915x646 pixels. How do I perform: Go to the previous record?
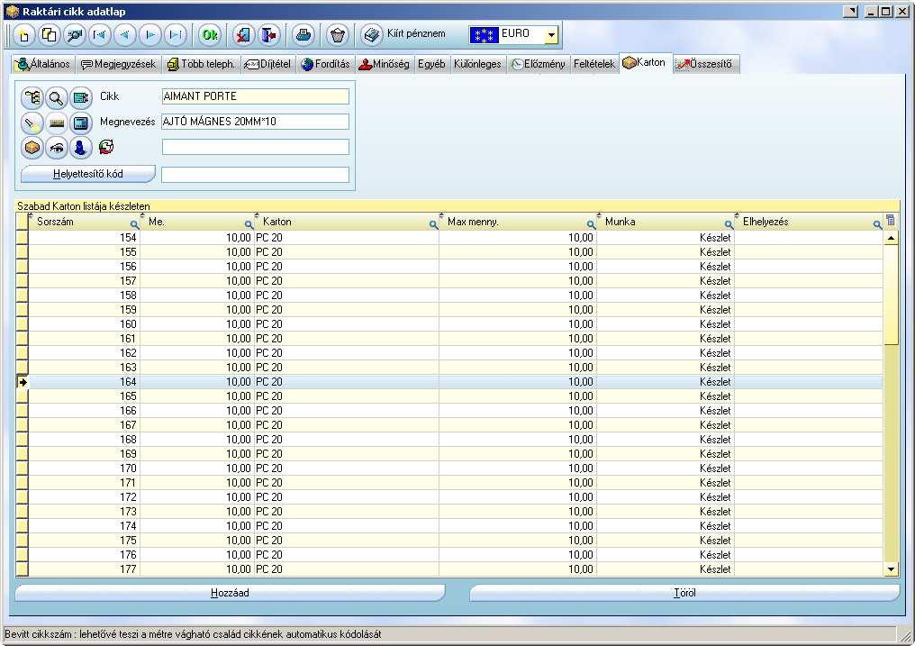pos(125,36)
